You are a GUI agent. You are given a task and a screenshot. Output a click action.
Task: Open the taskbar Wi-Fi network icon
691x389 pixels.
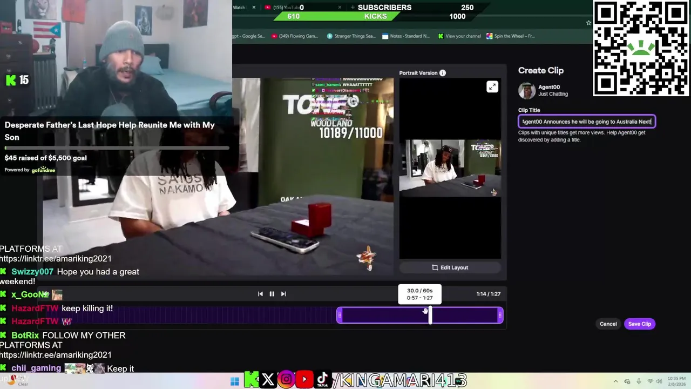pyautogui.click(x=650, y=381)
